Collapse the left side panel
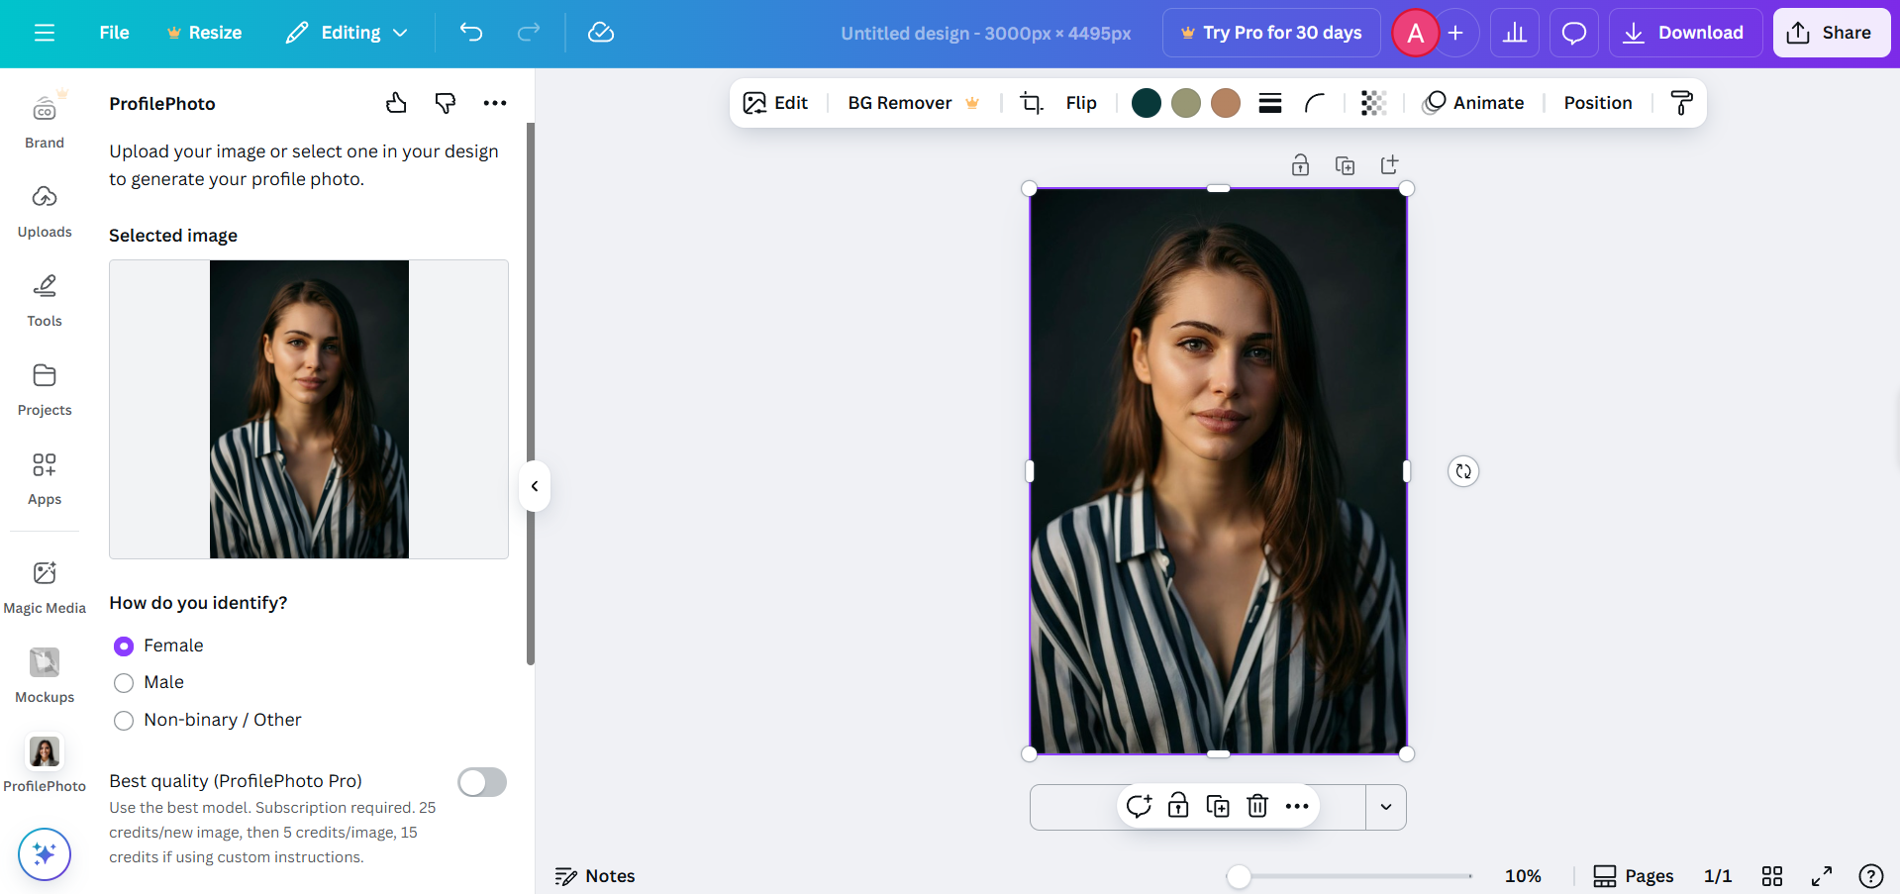The image size is (1900, 894). tap(534, 486)
